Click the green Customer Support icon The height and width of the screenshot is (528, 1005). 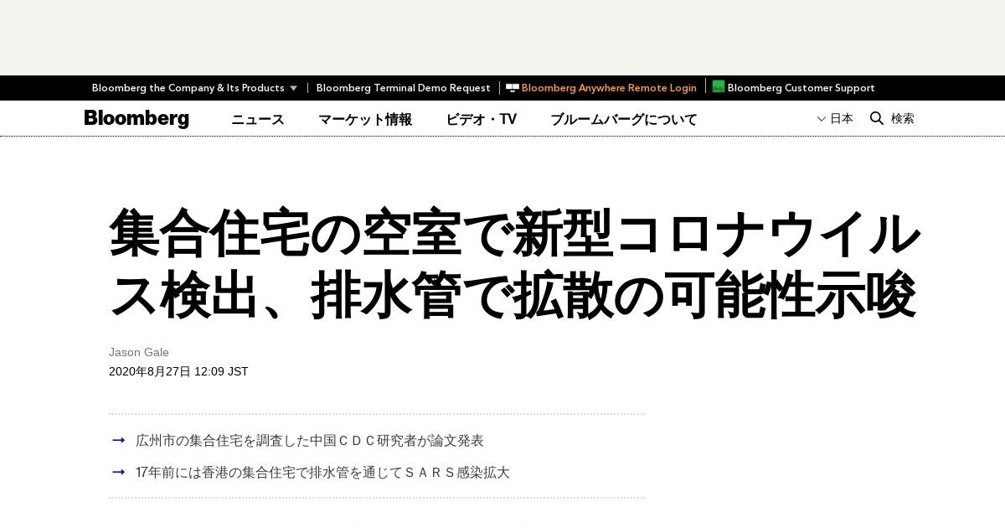tap(719, 86)
